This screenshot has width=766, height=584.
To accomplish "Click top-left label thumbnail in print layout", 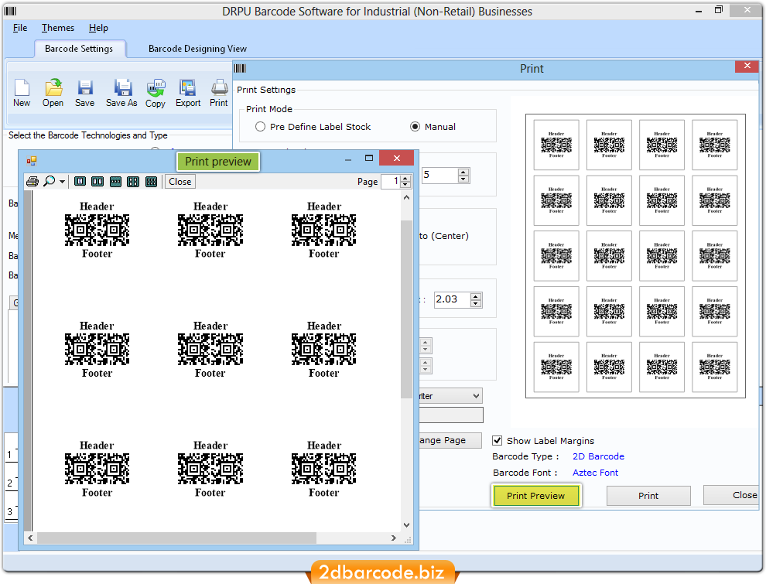I will click(556, 145).
